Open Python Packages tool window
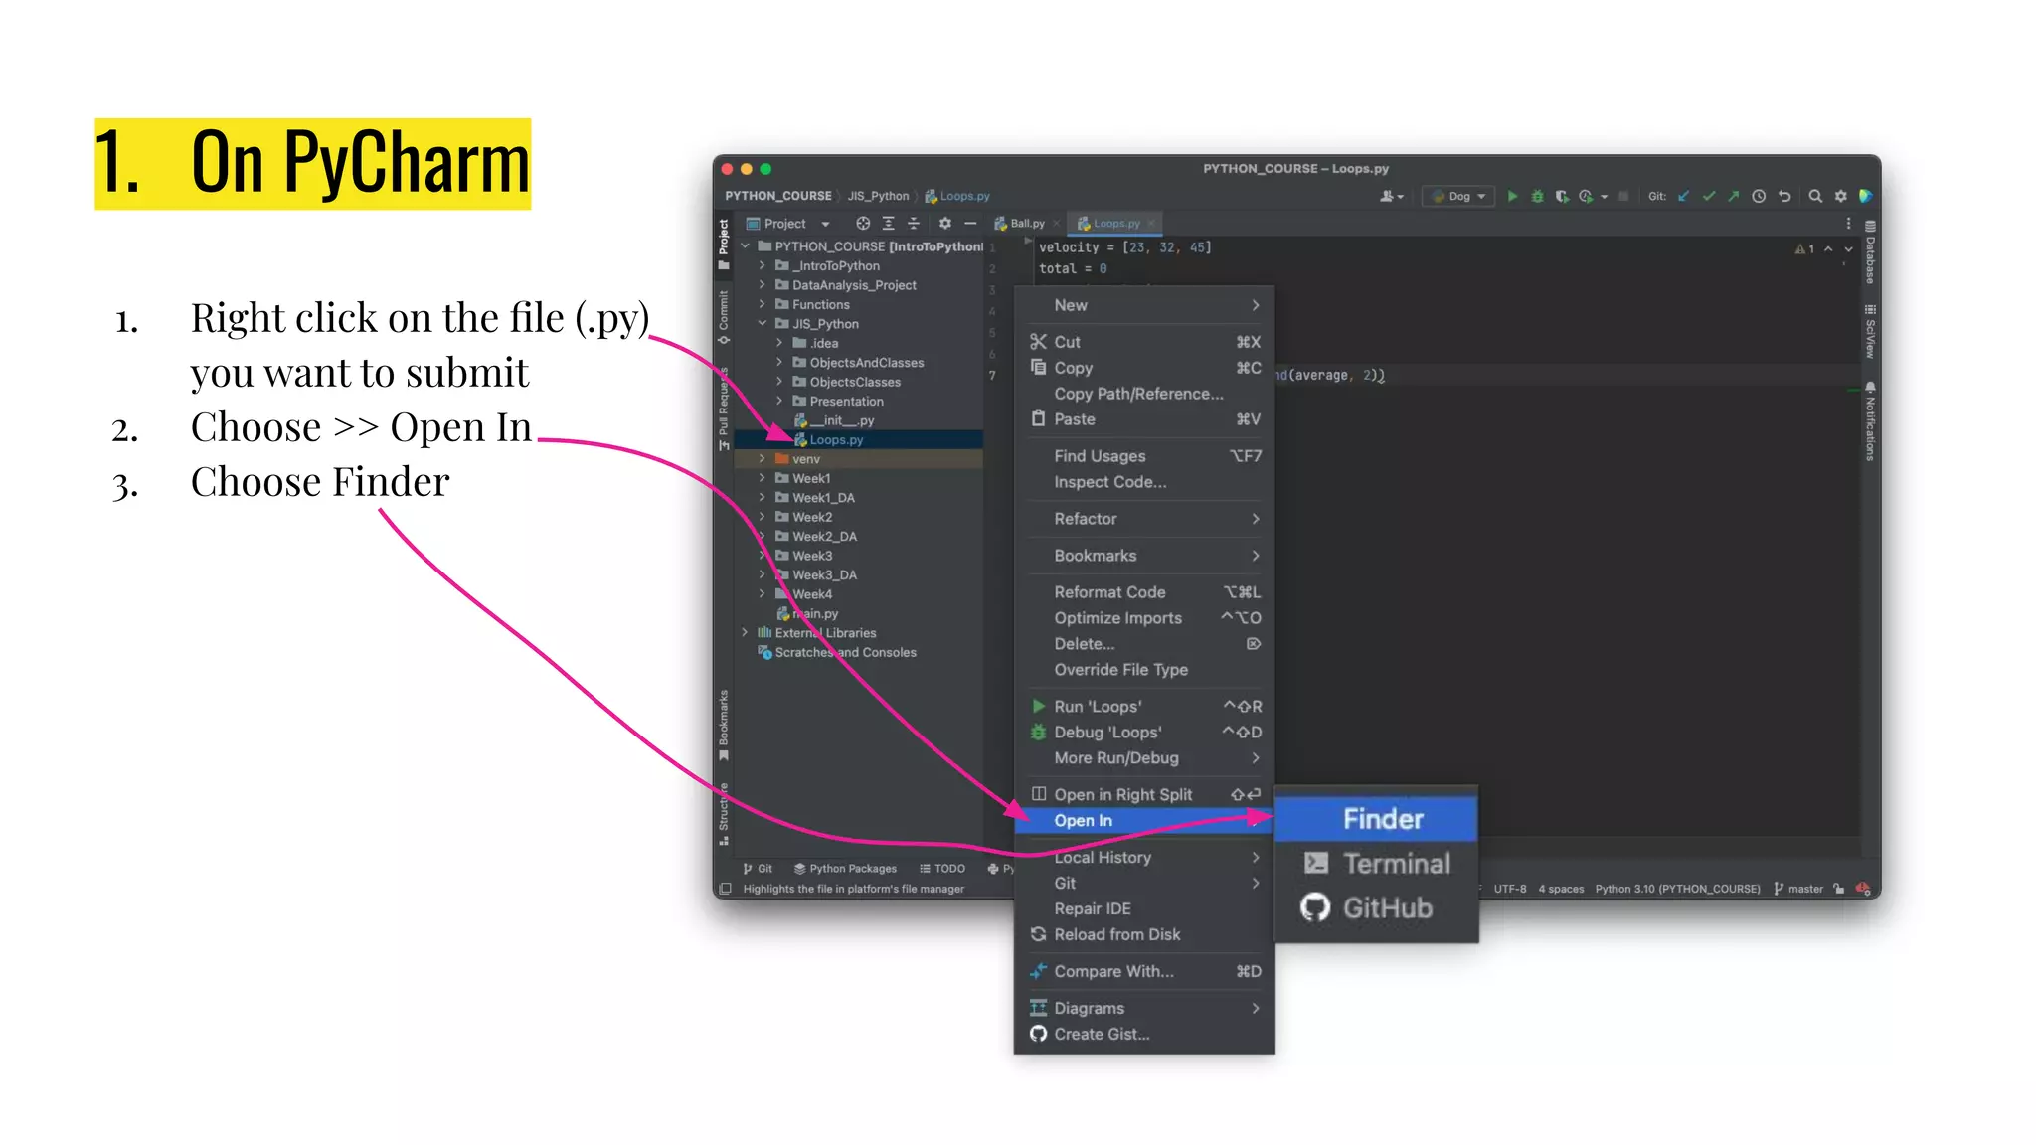This screenshot has width=2036, height=1145. [x=845, y=869]
